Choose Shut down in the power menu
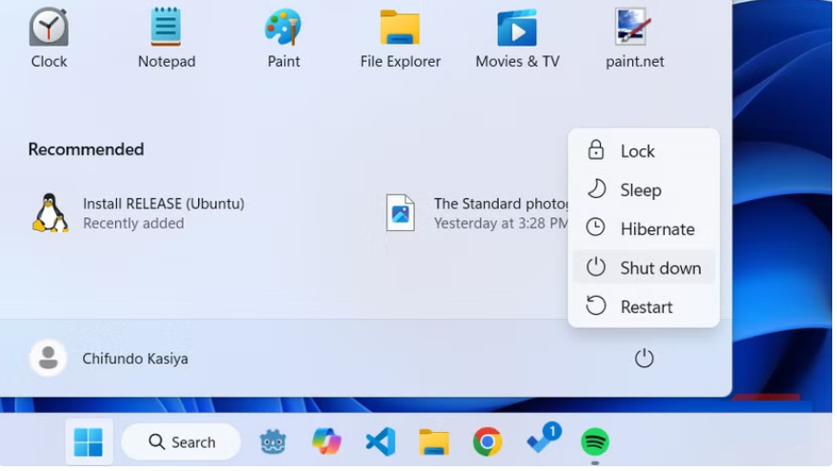This screenshot has width=837, height=471. pyautogui.click(x=644, y=268)
